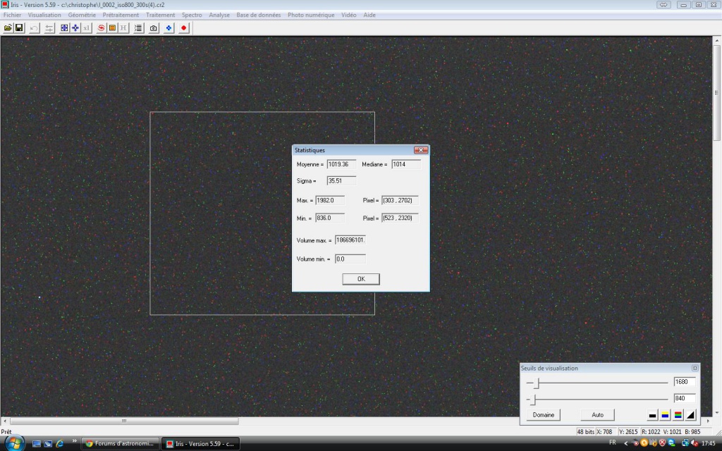Click the show desktop quick launch icon

point(37,444)
